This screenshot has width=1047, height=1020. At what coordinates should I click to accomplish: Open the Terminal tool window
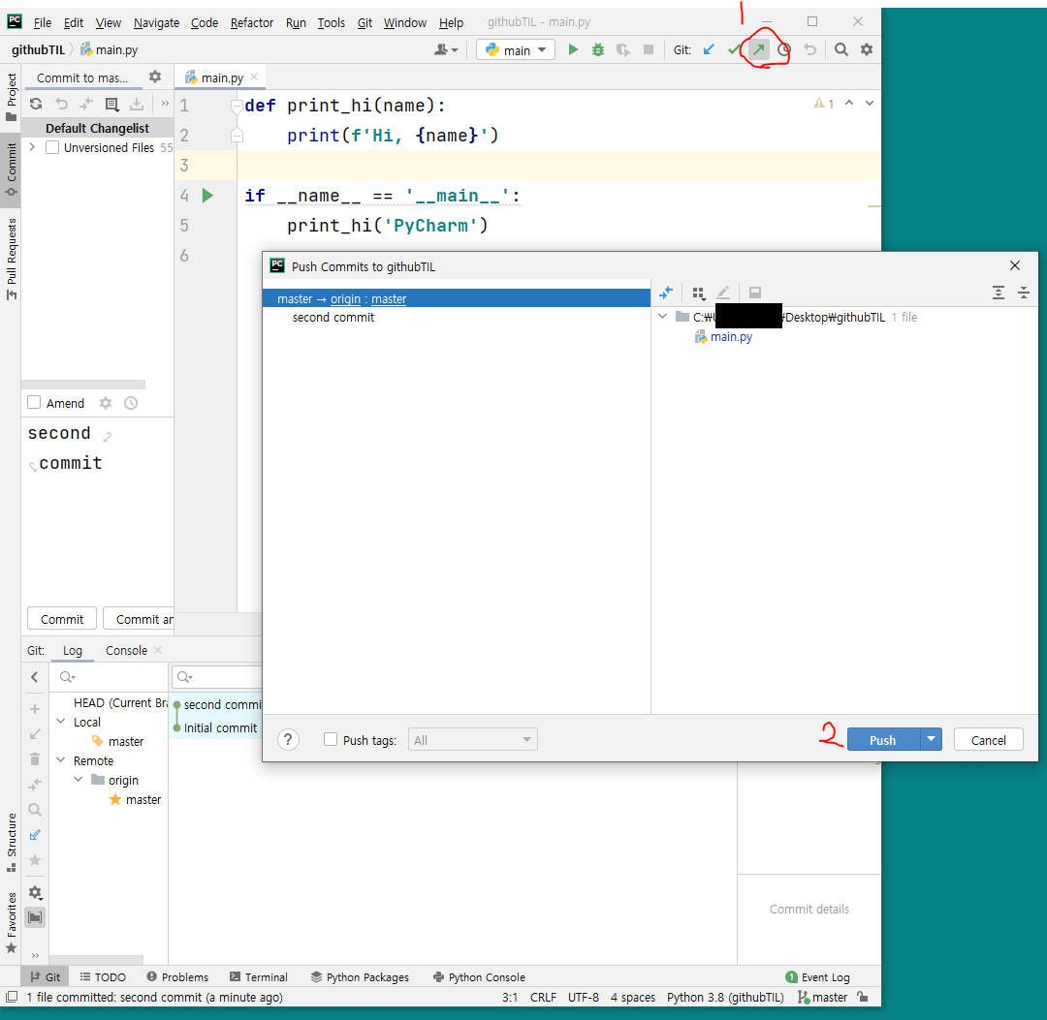click(259, 976)
